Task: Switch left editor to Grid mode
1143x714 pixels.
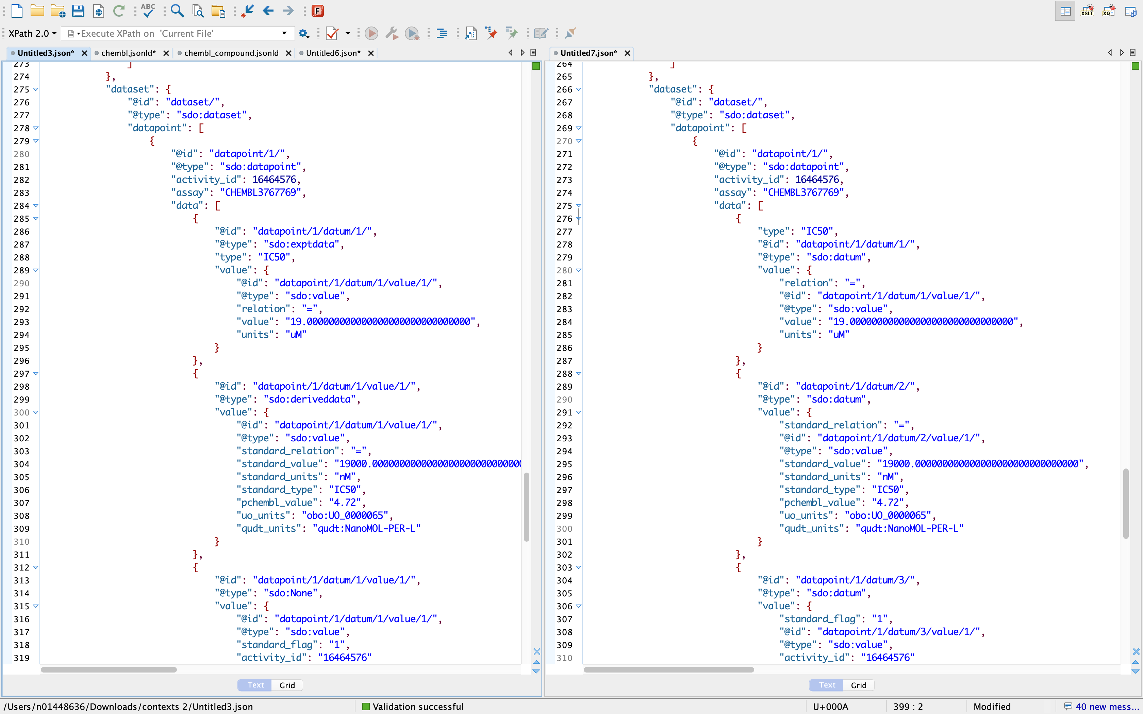Action: 287,685
